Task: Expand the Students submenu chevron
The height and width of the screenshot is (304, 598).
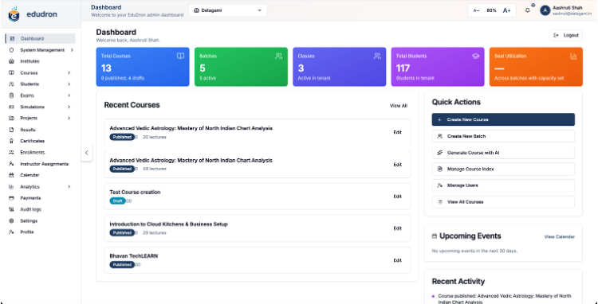Action: tap(69, 84)
